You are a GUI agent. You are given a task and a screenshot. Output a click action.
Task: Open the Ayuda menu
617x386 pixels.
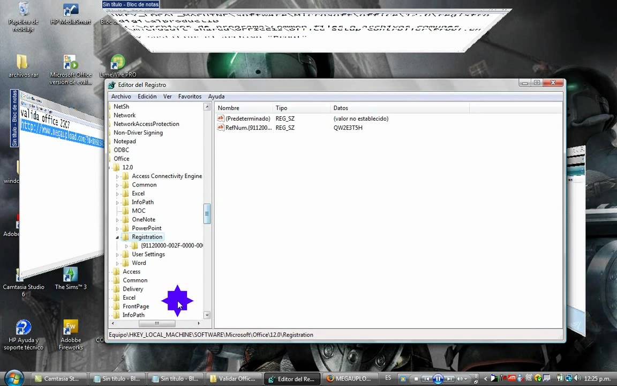click(216, 96)
